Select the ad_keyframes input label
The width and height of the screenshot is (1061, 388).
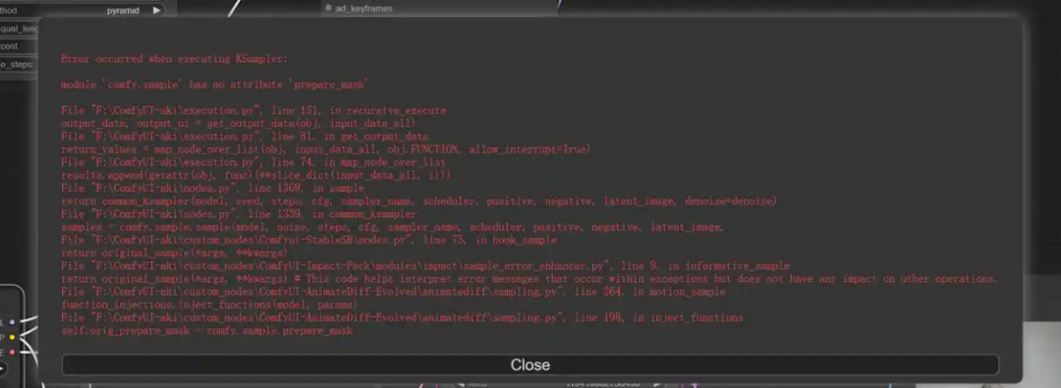363,8
